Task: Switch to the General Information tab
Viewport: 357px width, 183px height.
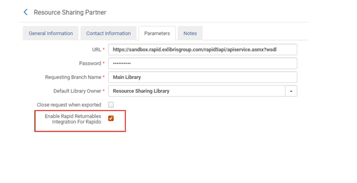Action: (51, 33)
